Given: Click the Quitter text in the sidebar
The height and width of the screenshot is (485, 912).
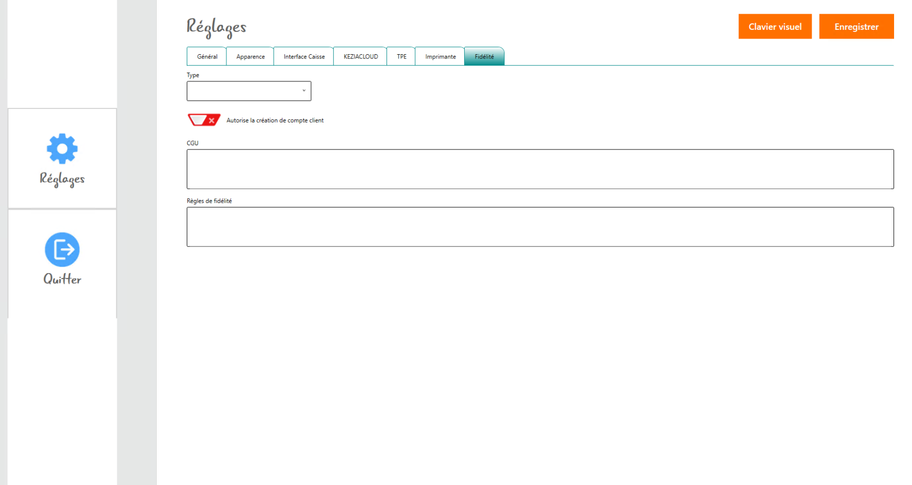Looking at the screenshot, I should pos(62,279).
